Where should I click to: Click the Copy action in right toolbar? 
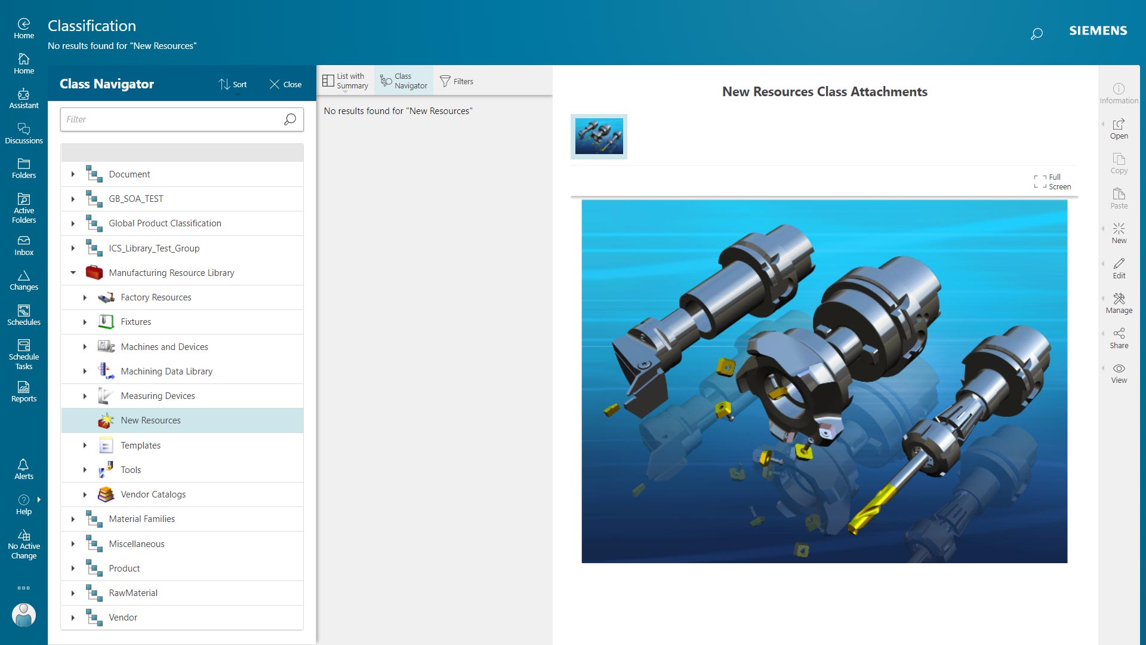point(1119,162)
